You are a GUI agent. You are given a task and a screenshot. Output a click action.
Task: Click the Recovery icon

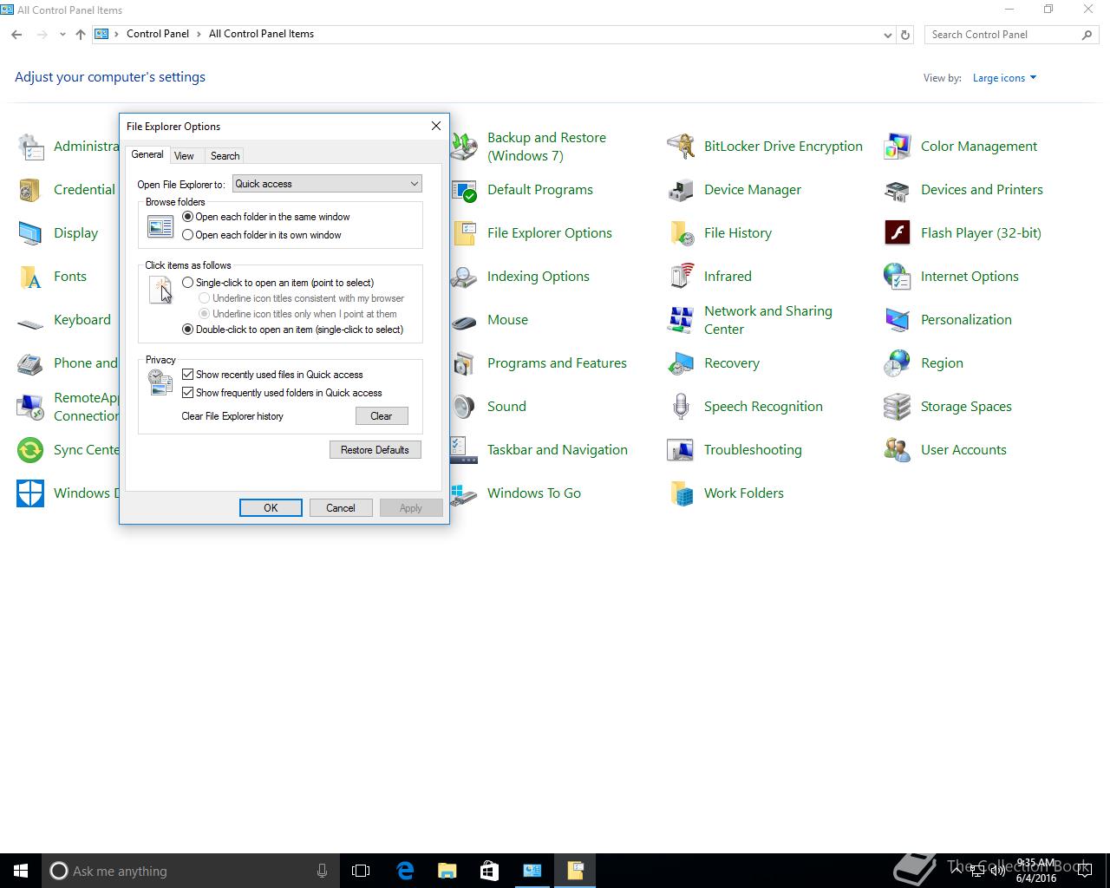pyautogui.click(x=681, y=363)
